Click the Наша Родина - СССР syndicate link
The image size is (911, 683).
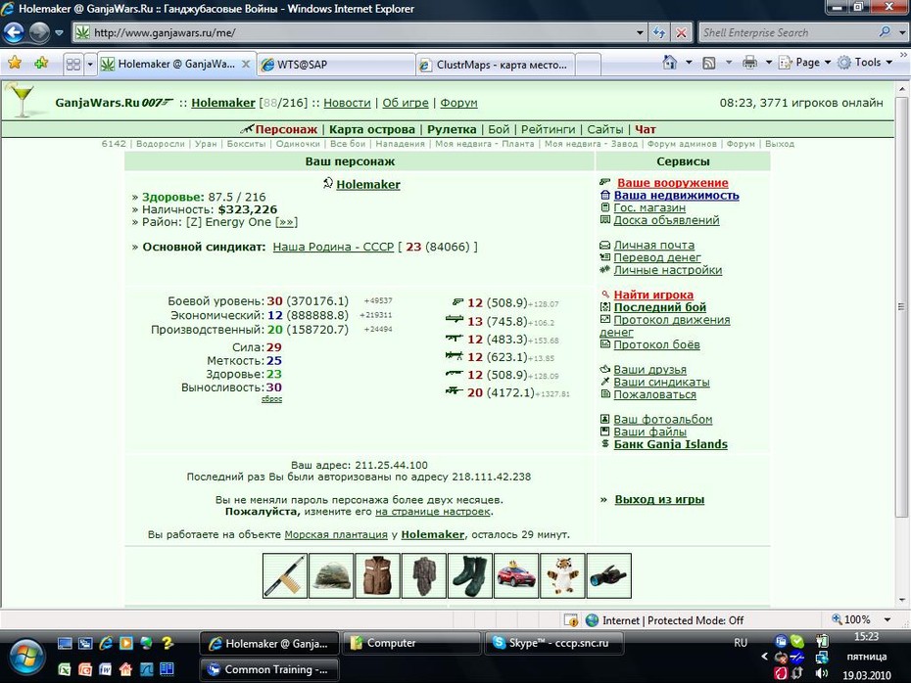tap(333, 247)
